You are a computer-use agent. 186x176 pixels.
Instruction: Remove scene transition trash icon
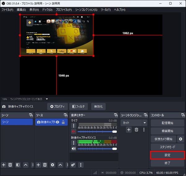(x=136, y=129)
